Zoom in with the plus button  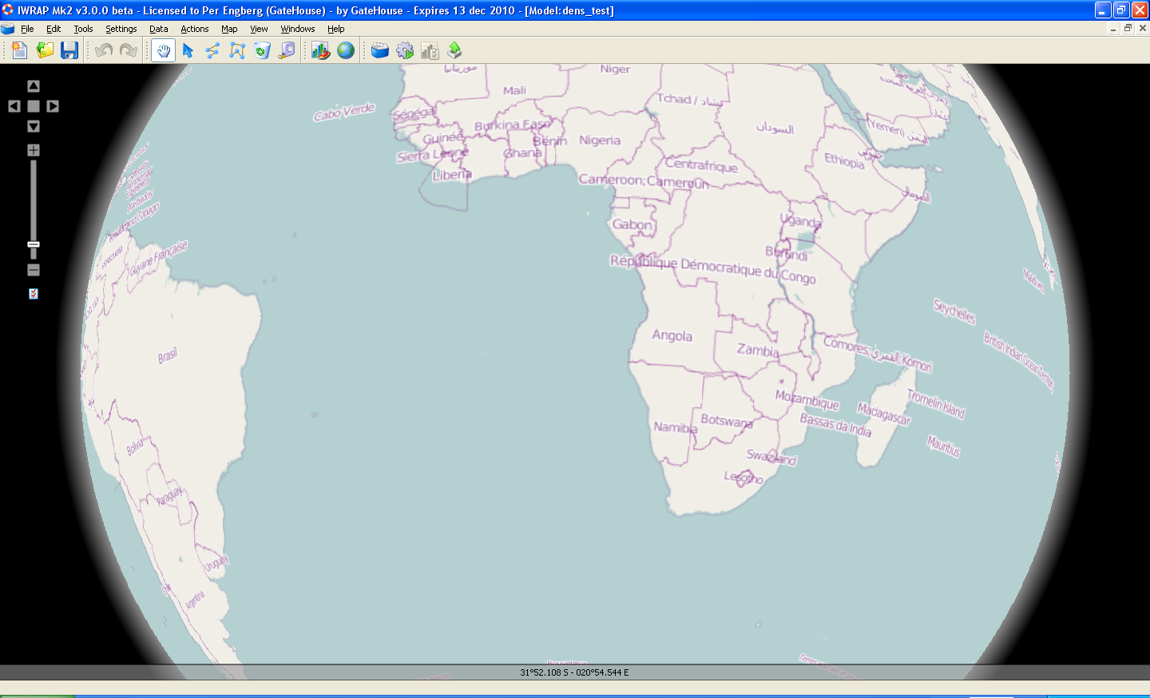click(34, 150)
